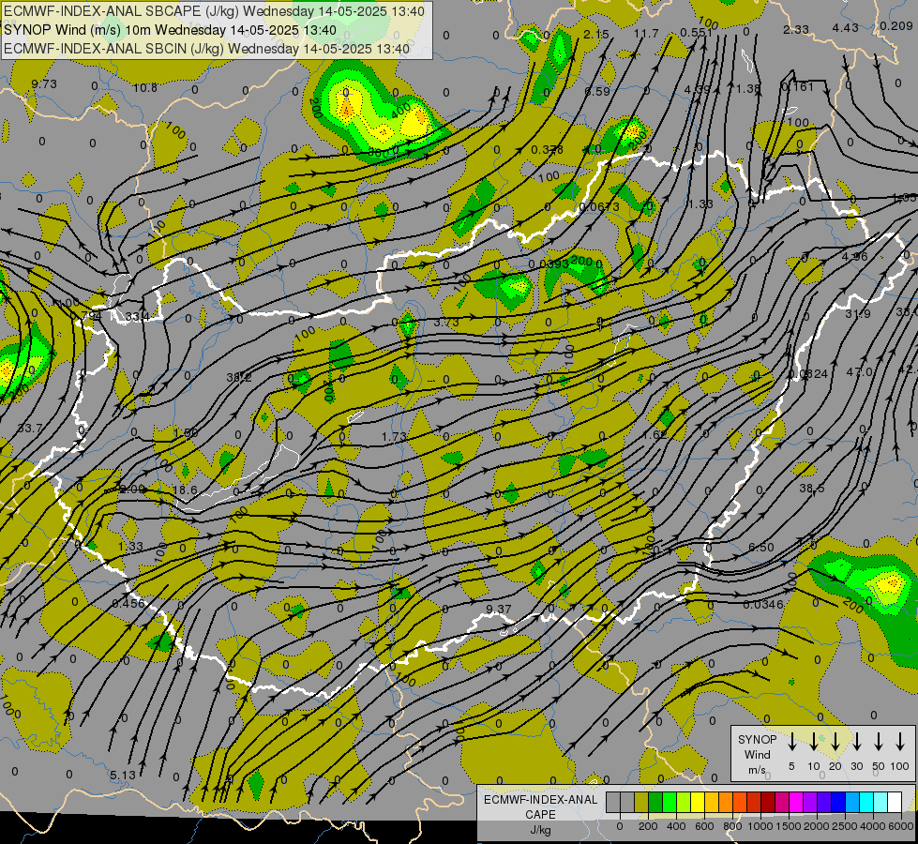Click the map value 0.0673
The height and width of the screenshot is (844, 918).
(599, 206)
